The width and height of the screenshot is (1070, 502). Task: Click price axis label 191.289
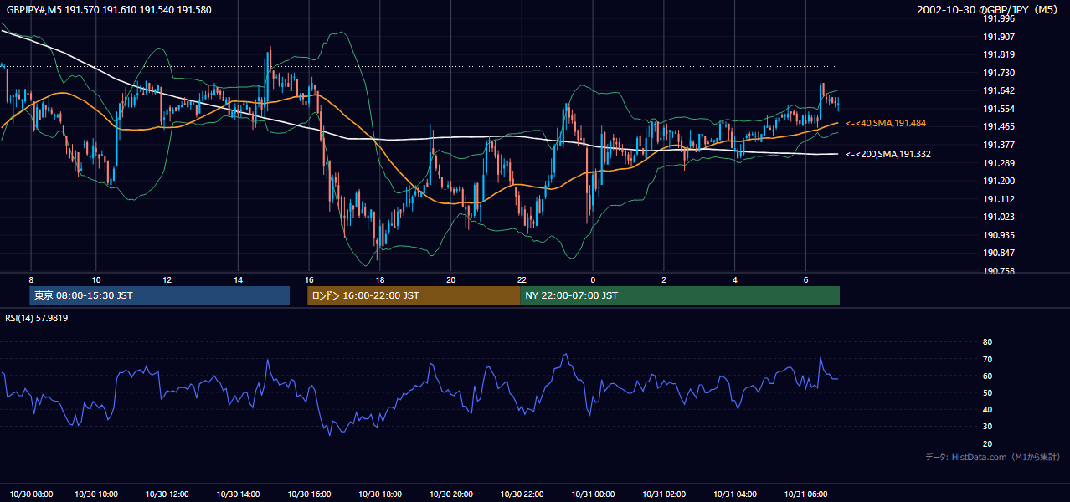click(x=998, y=163)
